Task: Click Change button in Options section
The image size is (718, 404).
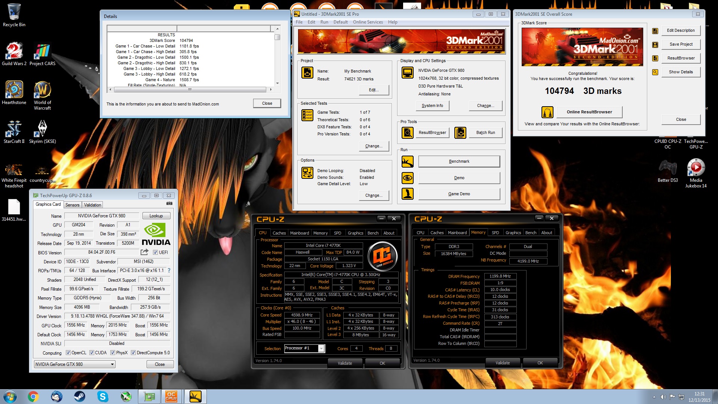Action: click(x=374, y=196)
